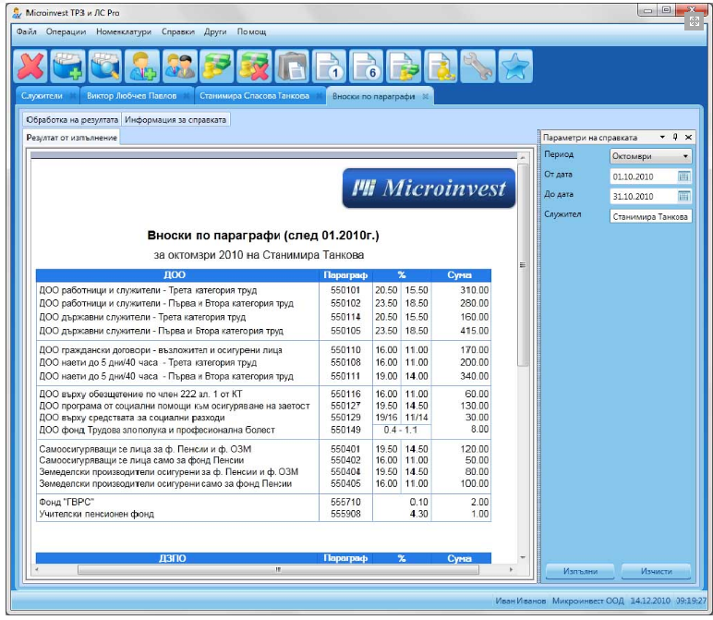Click the document with number 6 icon
Screen dimensions: 713x620
(367, 66)
